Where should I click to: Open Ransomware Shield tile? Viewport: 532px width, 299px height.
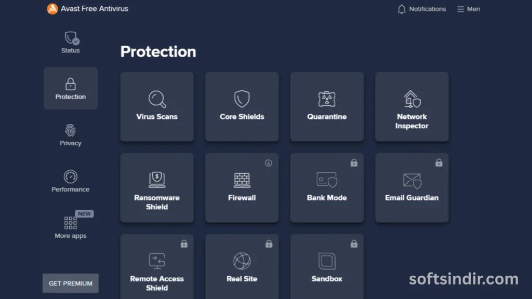click(157, 188)
